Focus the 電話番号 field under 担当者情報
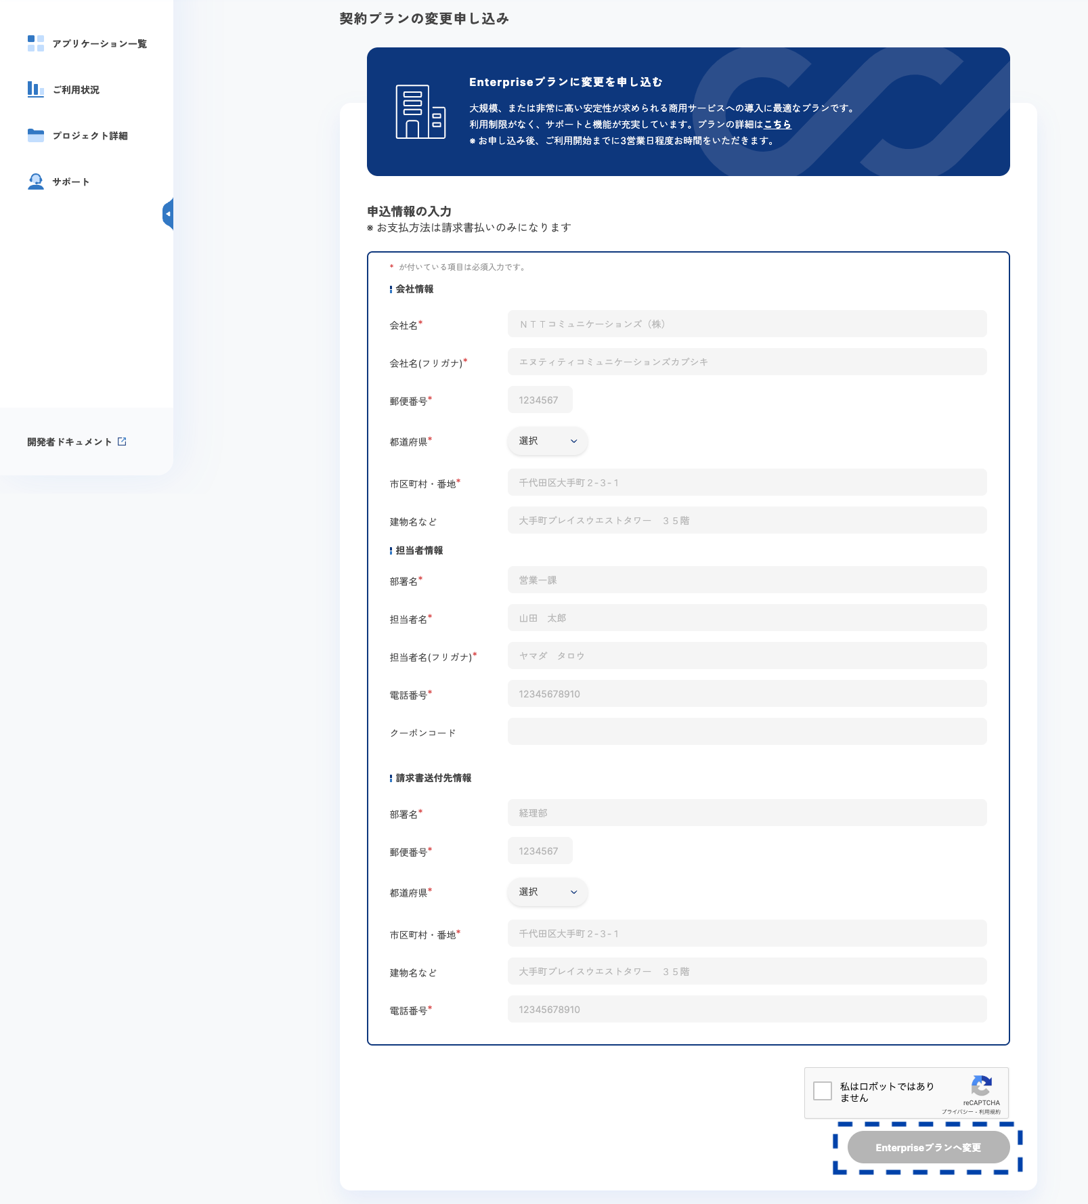 click(747, 693)
